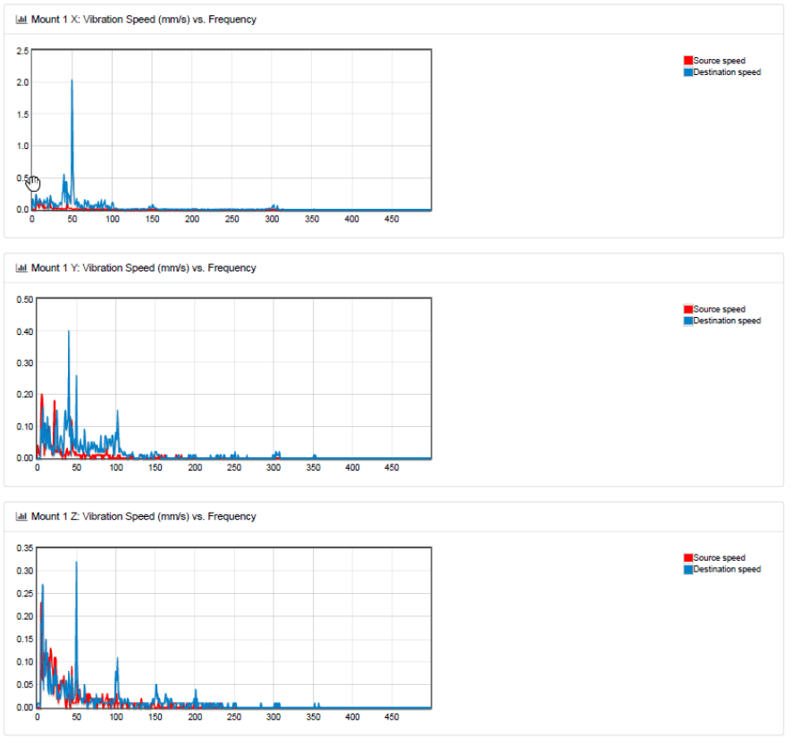Select the Mount 1 X Vibration Speed panel title

pos(143,20)
